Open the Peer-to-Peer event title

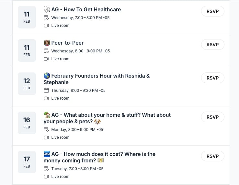pos(67,43)
